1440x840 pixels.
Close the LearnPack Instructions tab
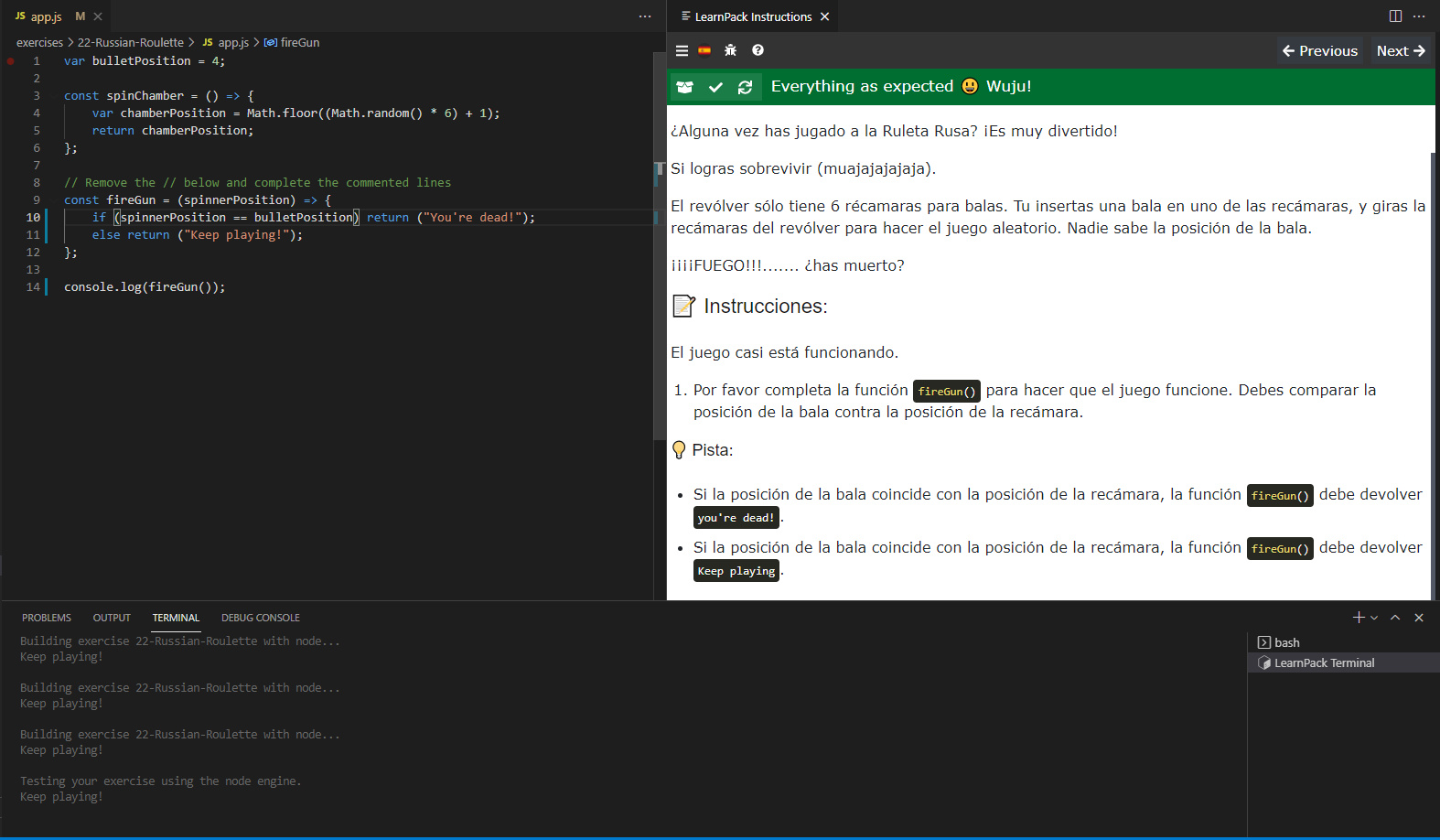pyautogui.click(x=824, y=16)
